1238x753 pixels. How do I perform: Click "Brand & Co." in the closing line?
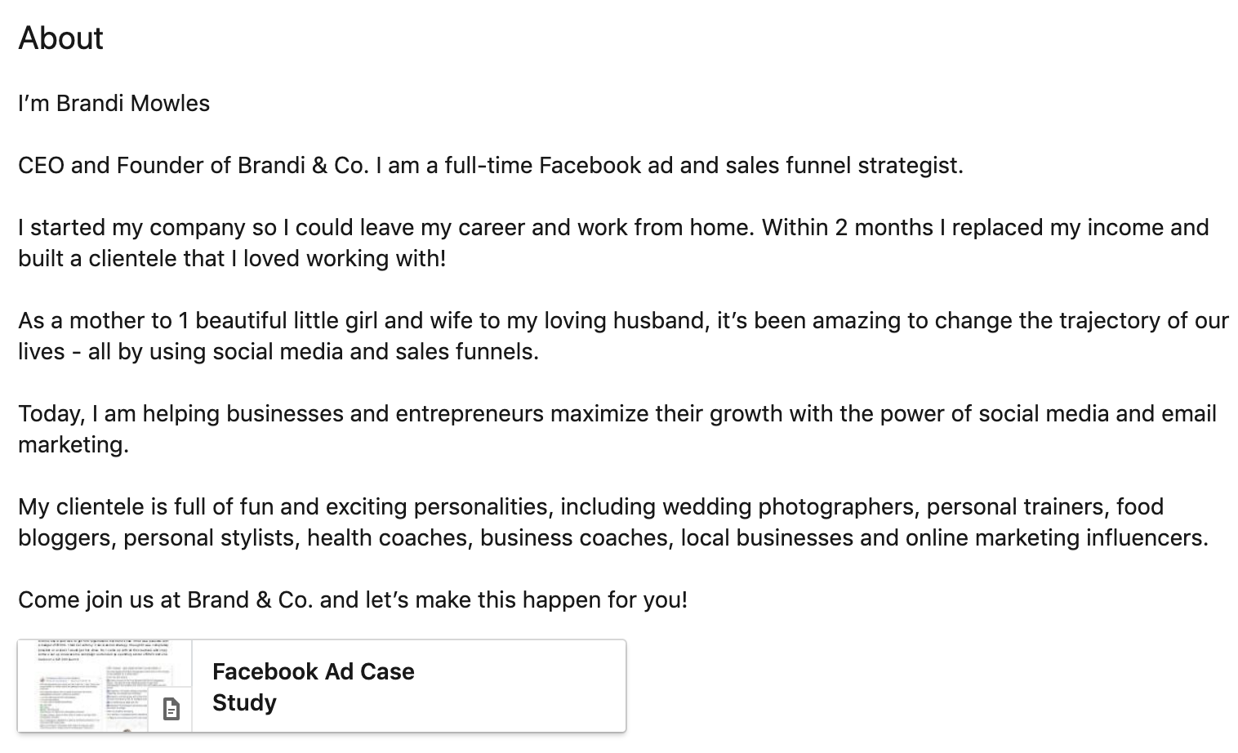point(250,599)
